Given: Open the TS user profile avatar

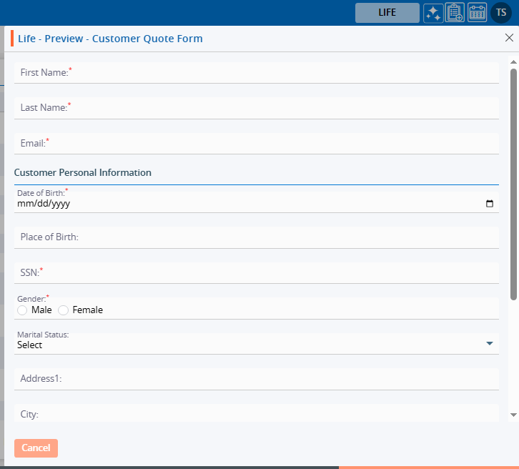Looking at the screenshot, I should tap(501, 13).
